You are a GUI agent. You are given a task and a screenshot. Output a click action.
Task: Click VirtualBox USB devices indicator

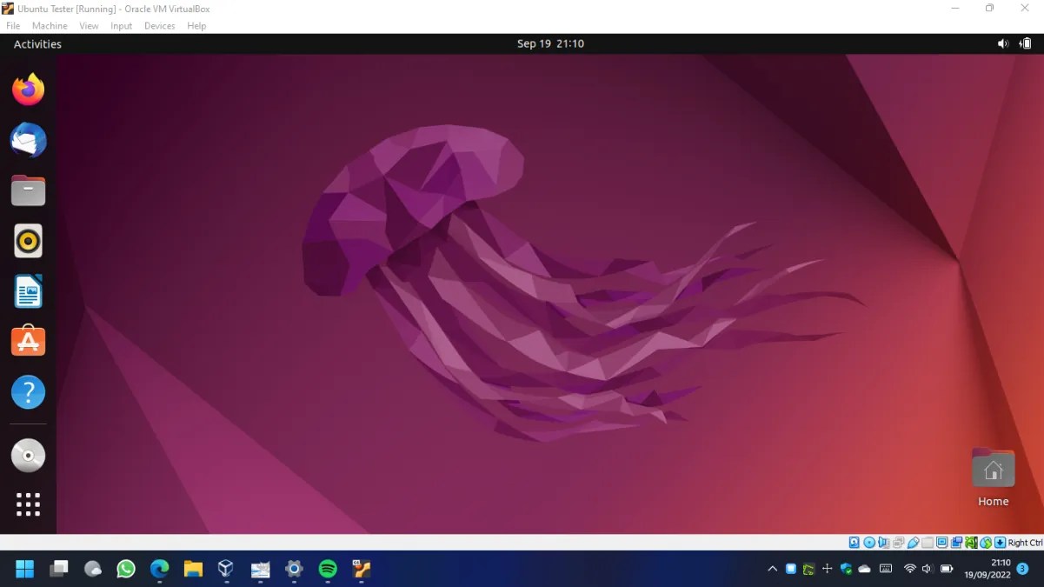tap(913, 543)
